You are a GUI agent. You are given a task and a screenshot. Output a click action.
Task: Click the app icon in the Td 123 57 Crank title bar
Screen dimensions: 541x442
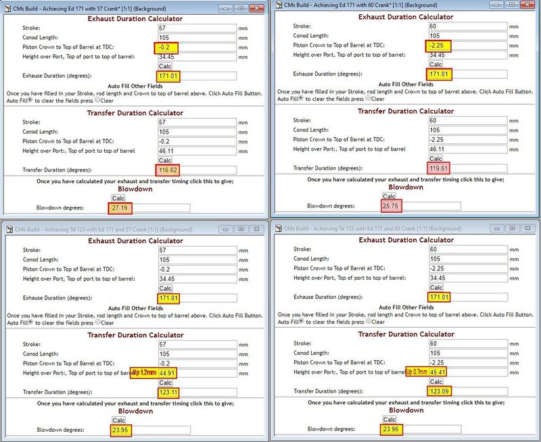pyautogui.click(x=9, y=229)
